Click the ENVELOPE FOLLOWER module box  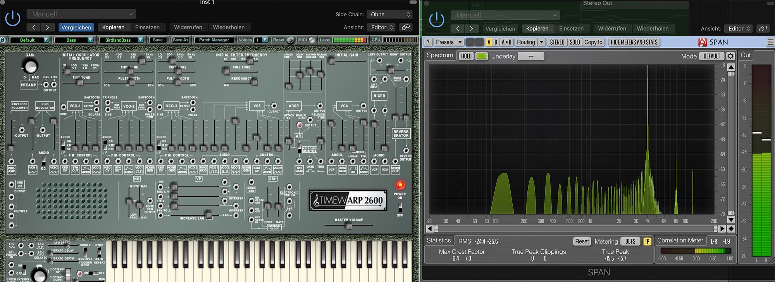(19, 106)
